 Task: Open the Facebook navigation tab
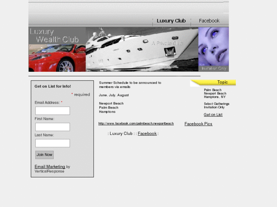(x=209, y=21)
